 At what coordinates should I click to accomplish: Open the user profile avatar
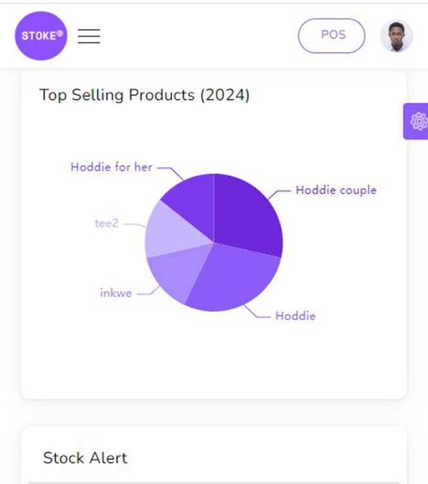[x=396, y=36]
